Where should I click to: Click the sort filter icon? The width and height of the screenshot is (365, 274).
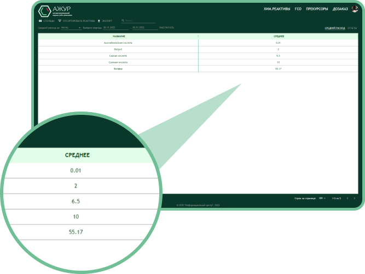[x=60, y=21]
